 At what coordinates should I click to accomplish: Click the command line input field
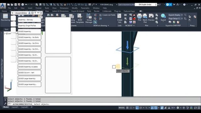tap(104, 104)
